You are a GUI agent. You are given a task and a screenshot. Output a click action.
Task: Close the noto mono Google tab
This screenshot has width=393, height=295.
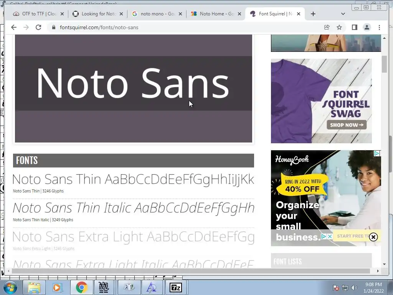coord(180,14)
